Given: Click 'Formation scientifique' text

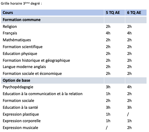Looking at the screenshot, I should [23, 47].
